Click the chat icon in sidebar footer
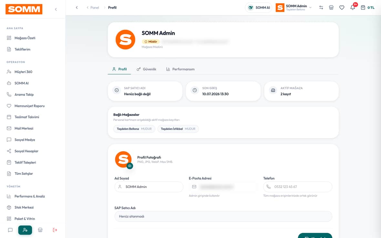Image resolution: width=381 pixels, height=238 pixels. (x=10, y=230)
